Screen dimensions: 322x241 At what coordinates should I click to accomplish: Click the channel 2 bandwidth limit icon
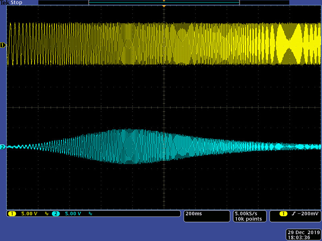click(x=91, y=214)
